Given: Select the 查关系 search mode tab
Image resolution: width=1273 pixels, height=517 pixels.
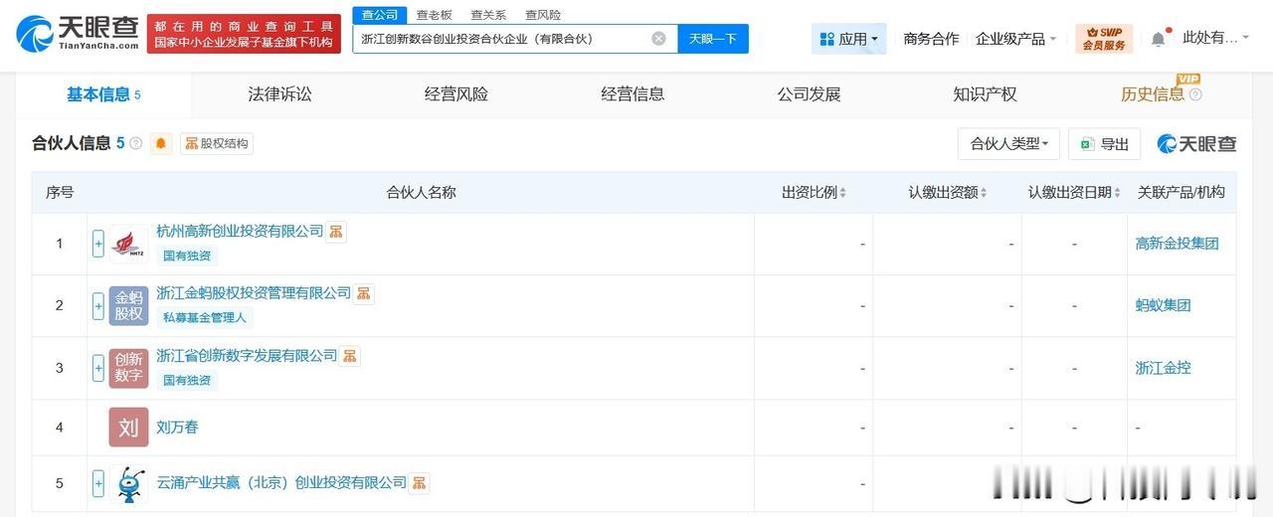Looking at the screenshot, I should [x=488, y=15].
